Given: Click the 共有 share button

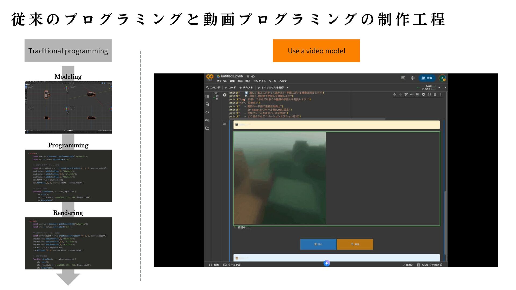Looking at the screenshot, I should tap(427, 78).
